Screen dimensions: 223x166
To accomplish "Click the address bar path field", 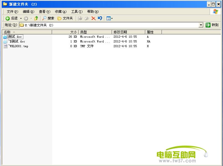I will (x=111, y=25).
